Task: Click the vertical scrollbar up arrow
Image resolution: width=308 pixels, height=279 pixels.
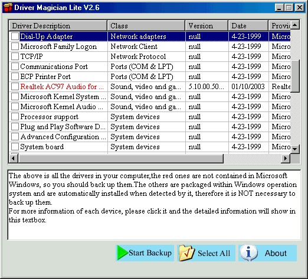Action: tap(294, 25)
